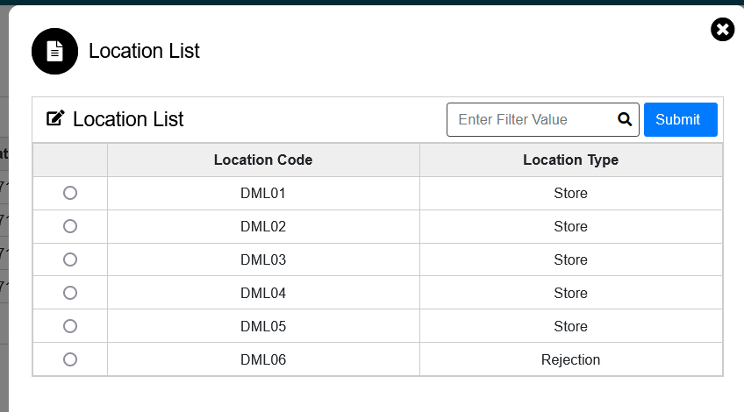Click the Rejection type cell
744x412 pixels.
pyautogui.click(x=571, y=359)
